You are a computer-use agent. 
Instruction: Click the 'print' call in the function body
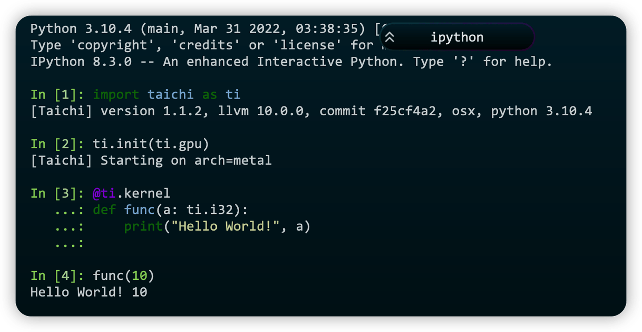pos(143,226)
